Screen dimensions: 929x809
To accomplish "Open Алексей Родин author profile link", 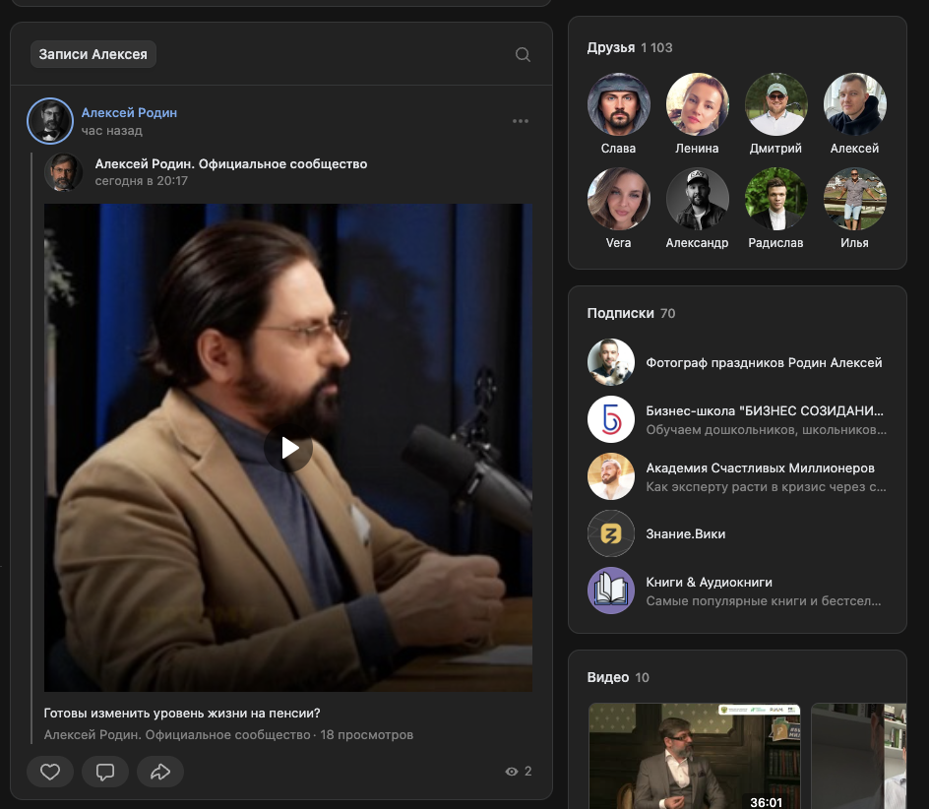I will [x=129, y=113].
